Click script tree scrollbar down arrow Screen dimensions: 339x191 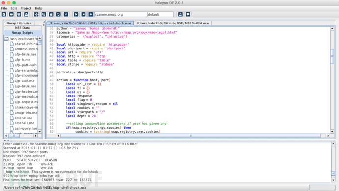(40, 132)
